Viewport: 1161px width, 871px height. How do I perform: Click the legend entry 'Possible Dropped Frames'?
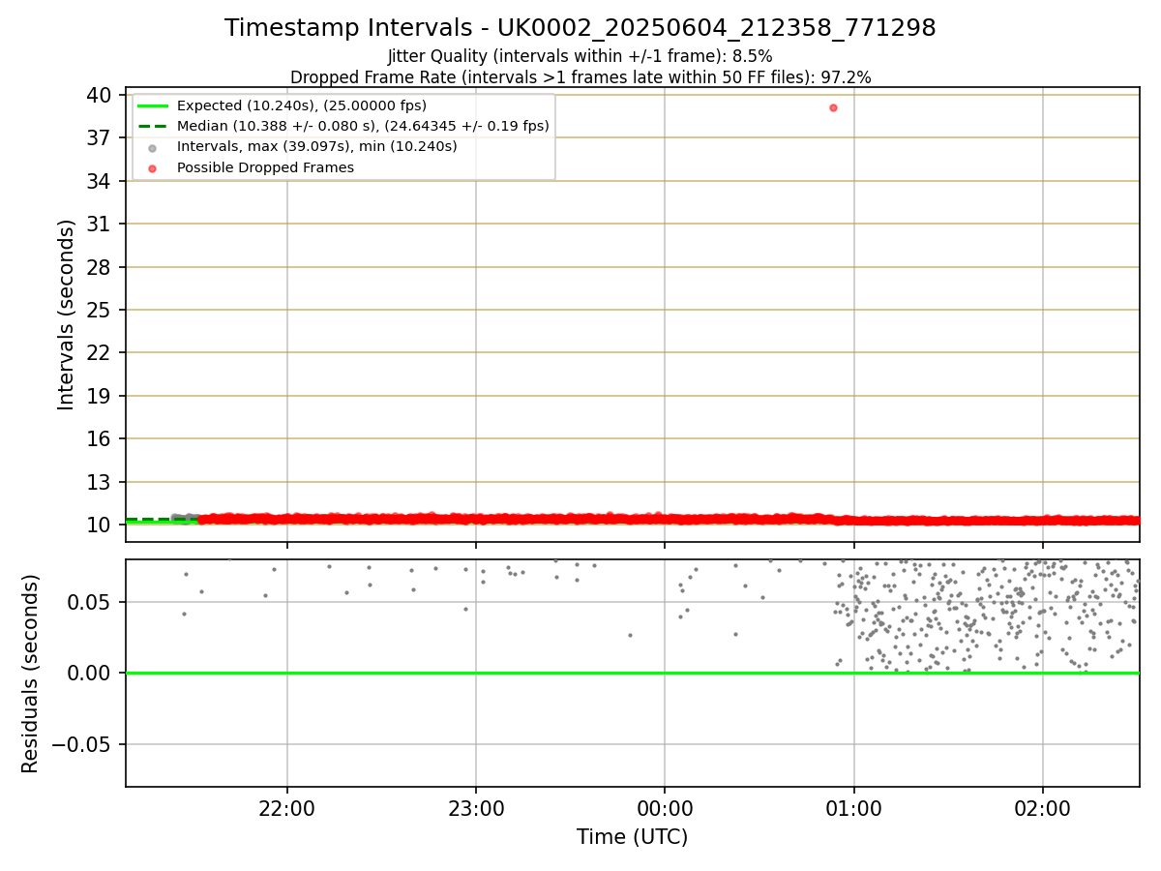coord(265,167)
